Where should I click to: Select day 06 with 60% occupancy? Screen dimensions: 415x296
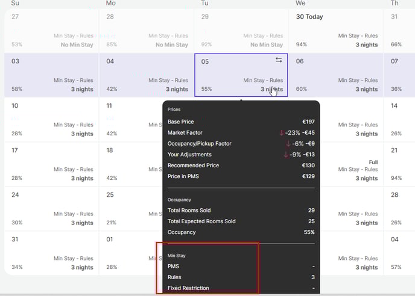337,75
